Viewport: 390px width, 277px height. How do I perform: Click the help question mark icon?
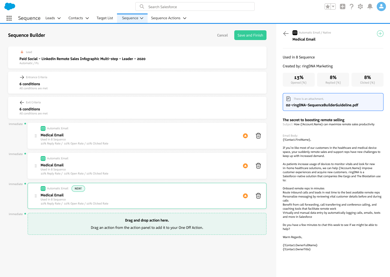click(351, 6)
